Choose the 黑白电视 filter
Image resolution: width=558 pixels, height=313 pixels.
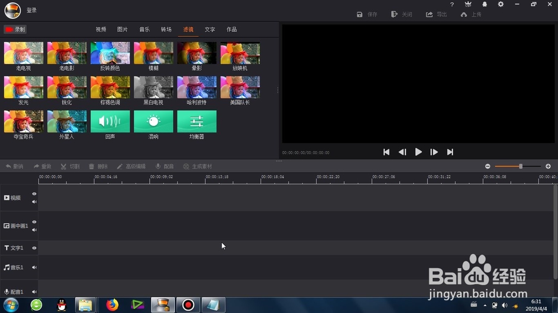pos(153,87)
